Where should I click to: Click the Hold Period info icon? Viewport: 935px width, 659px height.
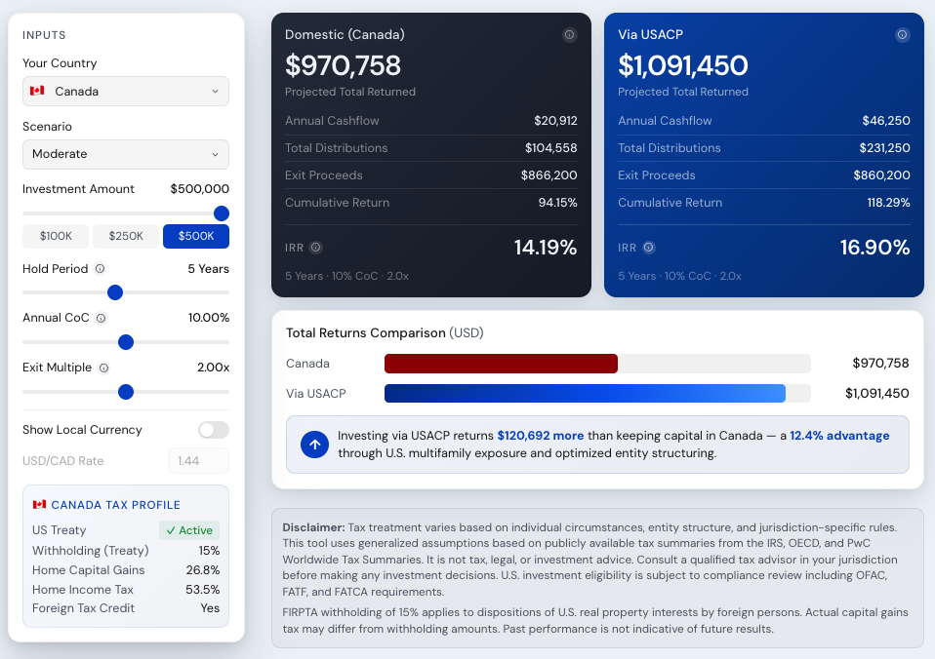click(101, 269)
